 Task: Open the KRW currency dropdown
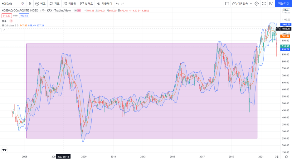pyautogui.click(x=286, y=10)
